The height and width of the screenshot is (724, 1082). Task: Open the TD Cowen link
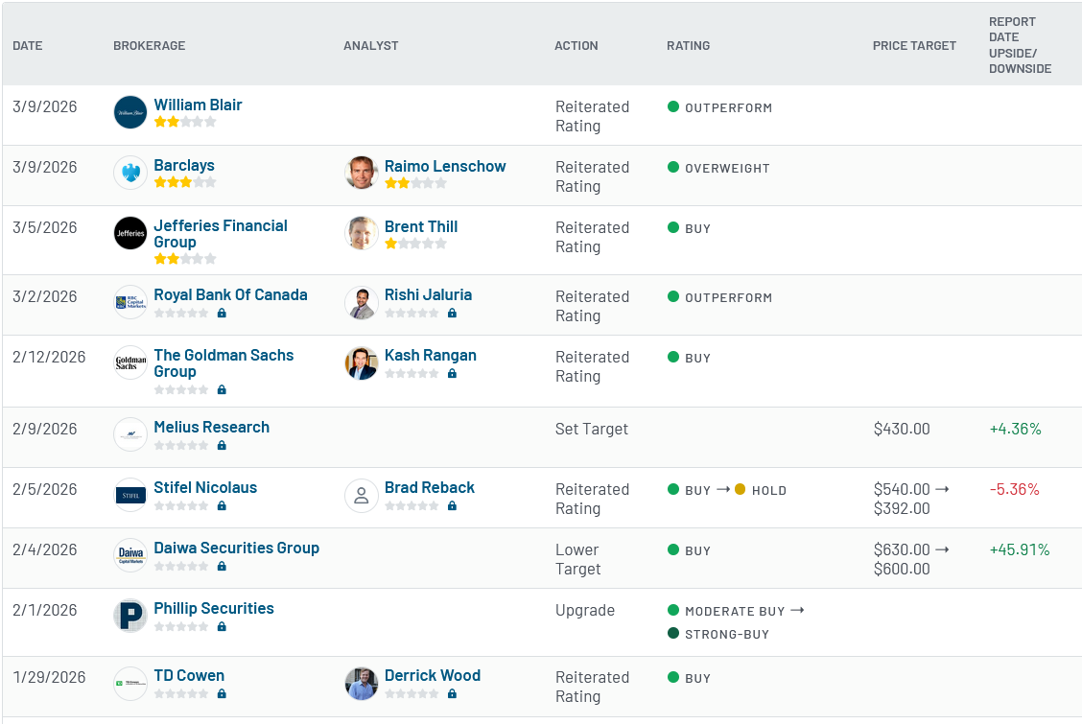pos(189,676)
